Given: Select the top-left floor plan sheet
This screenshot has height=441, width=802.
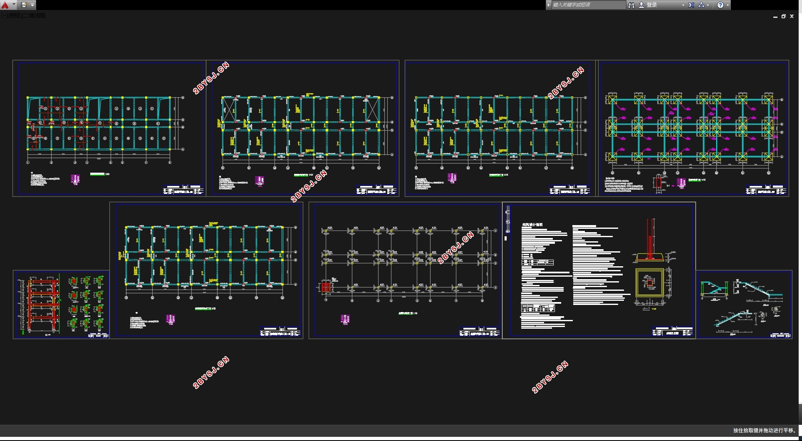Looking at the screenshot, I should pyautogui.click(x=109, y=128).
